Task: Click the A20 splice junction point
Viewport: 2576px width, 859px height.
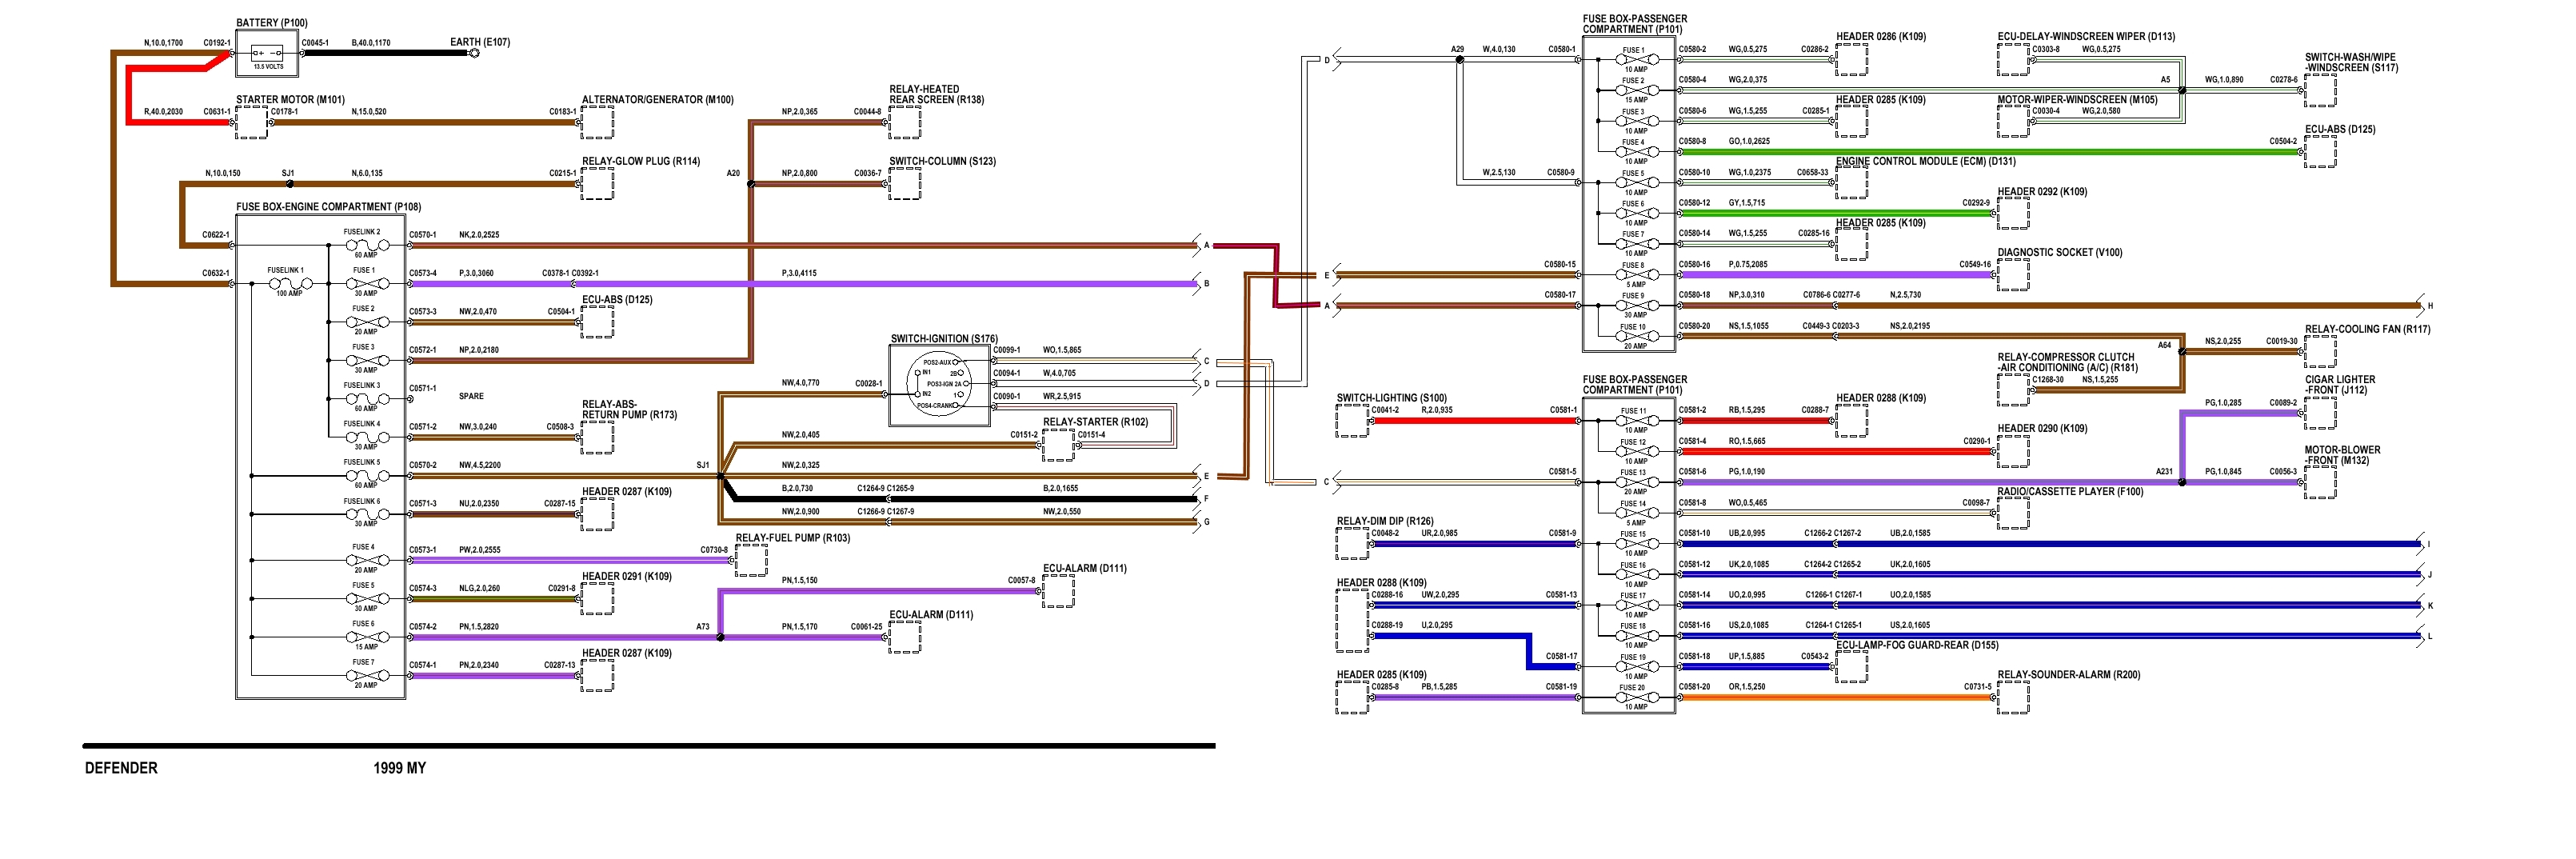Action: (751, 185)
